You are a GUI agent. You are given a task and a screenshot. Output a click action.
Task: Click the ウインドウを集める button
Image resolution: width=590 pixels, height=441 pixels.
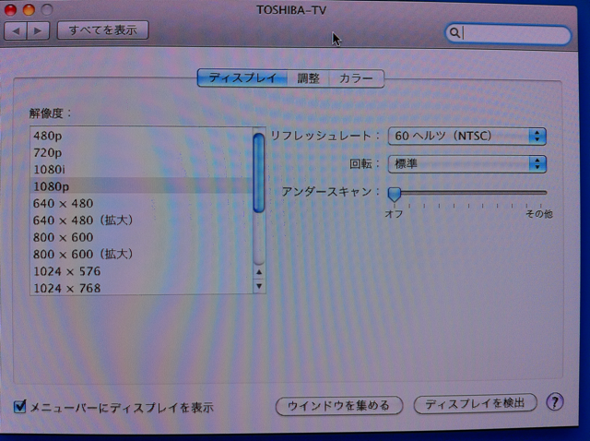tap(339, 406)
